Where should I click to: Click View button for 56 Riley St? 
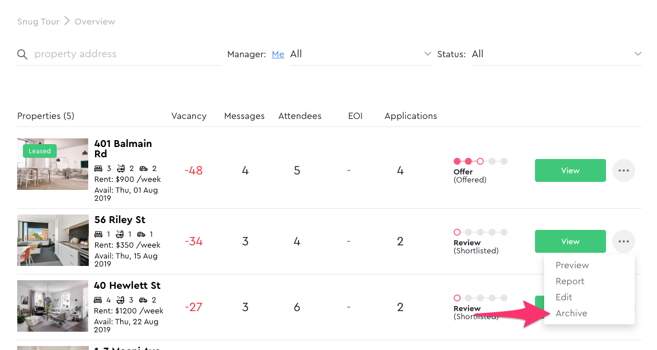pyautogui.click(x=571, y=241)
